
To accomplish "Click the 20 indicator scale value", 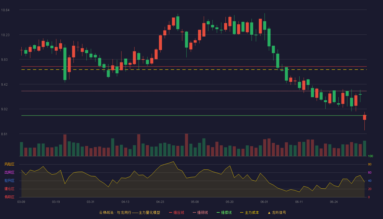I will point(370,189).
